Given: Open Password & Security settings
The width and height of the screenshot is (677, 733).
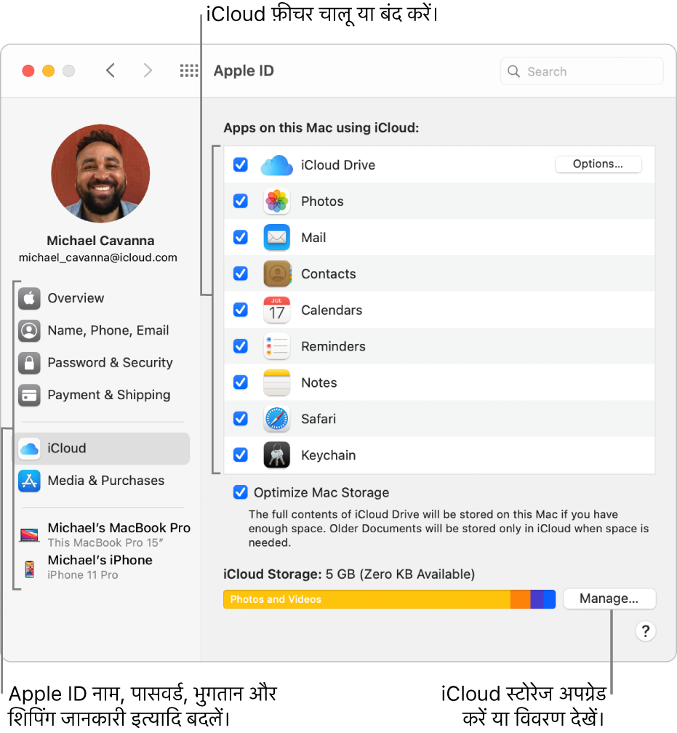Looking at the screenshot, I should click(103, 363).
